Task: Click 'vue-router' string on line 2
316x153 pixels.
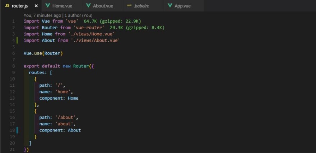Action: [89, 28]
